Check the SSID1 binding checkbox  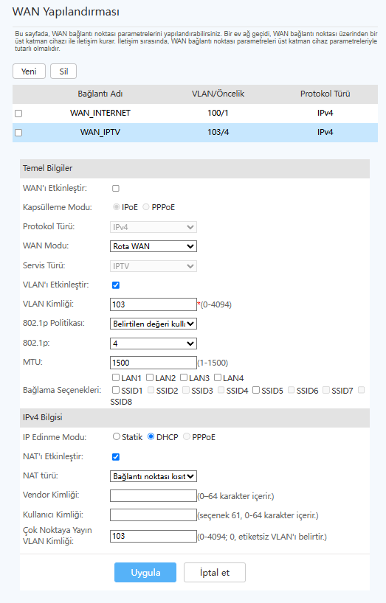pyautogui.click(x=115, y=390)
